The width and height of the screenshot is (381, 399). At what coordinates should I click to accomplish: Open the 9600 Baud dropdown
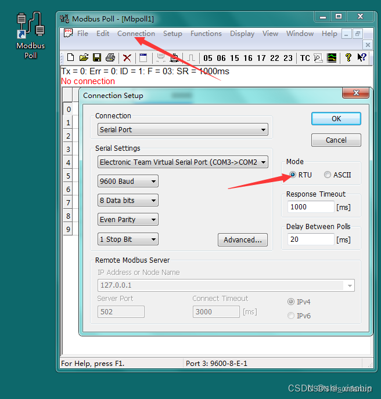[x=128, y=181]
